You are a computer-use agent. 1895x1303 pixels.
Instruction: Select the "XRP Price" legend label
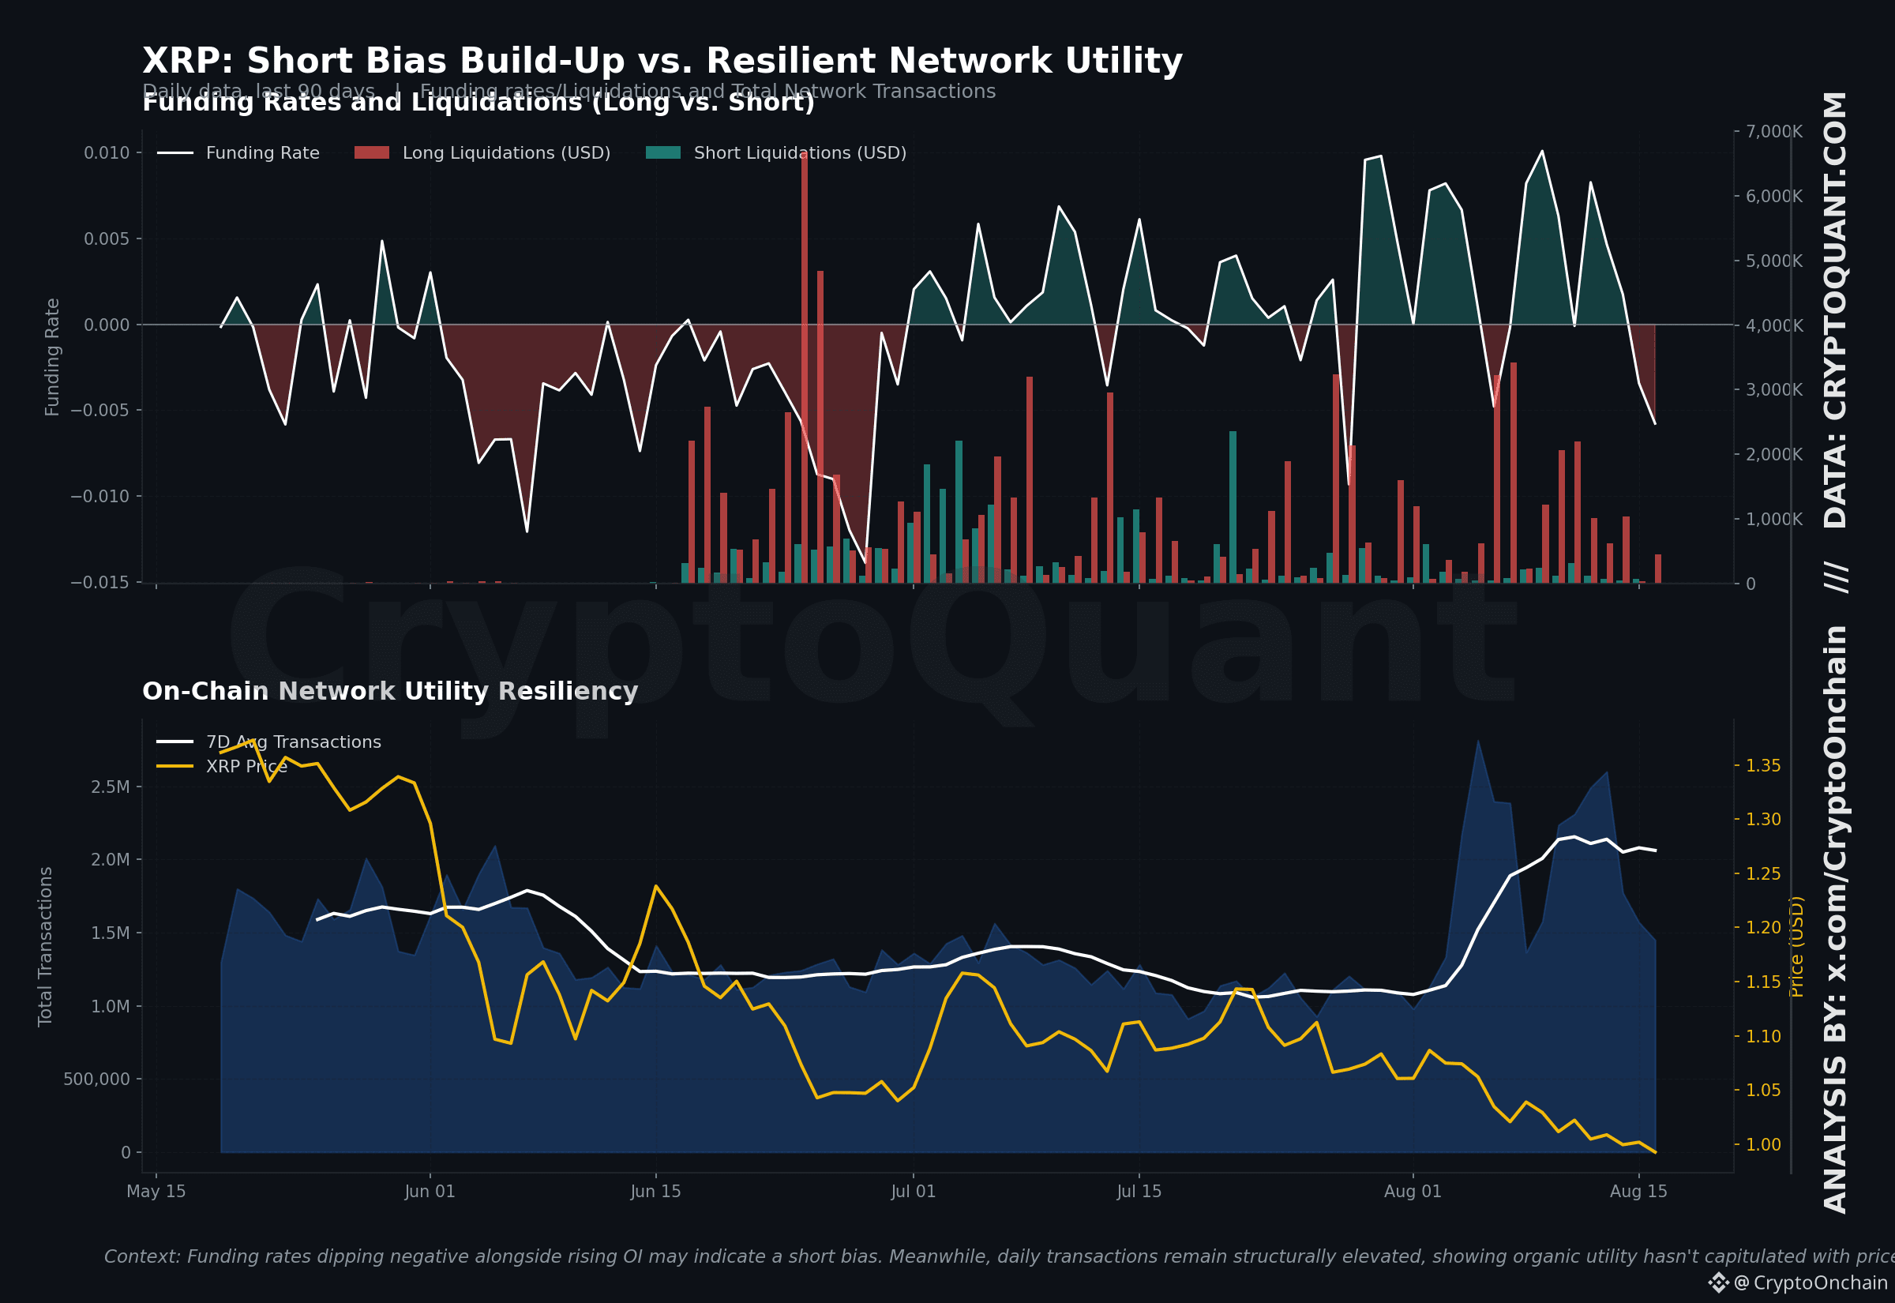point(246,767)
